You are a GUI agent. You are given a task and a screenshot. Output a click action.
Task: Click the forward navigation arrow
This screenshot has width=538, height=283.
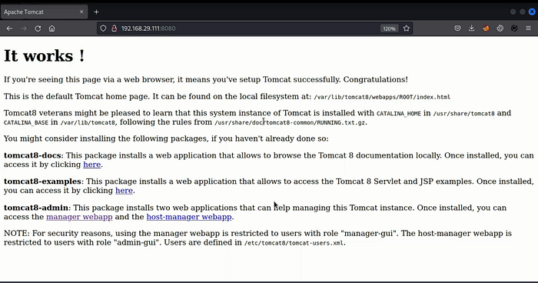24,28
